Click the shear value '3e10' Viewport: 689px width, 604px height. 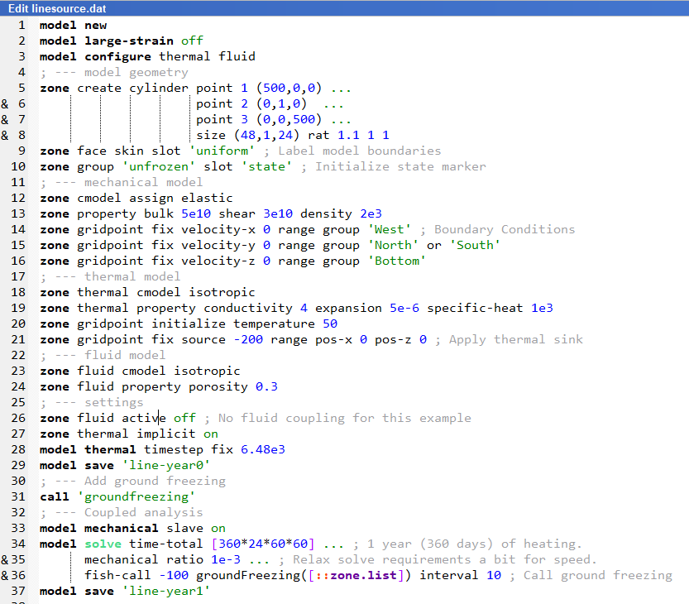tap(278, 213)
